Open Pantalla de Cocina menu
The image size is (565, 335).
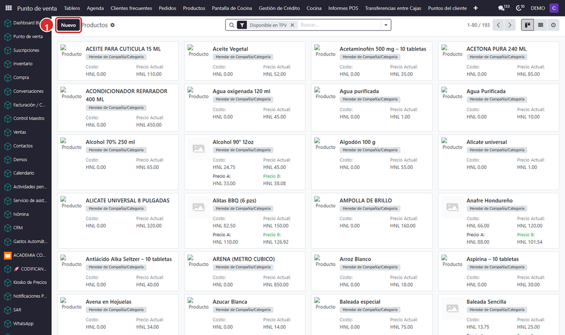click(x=232, y=8)
